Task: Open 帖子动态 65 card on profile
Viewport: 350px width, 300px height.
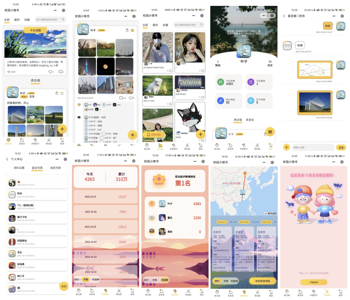Action: (x=228, y=101)
